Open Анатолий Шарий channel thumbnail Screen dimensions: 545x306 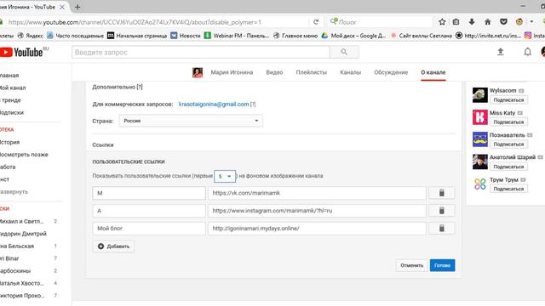tap(480, 161)
